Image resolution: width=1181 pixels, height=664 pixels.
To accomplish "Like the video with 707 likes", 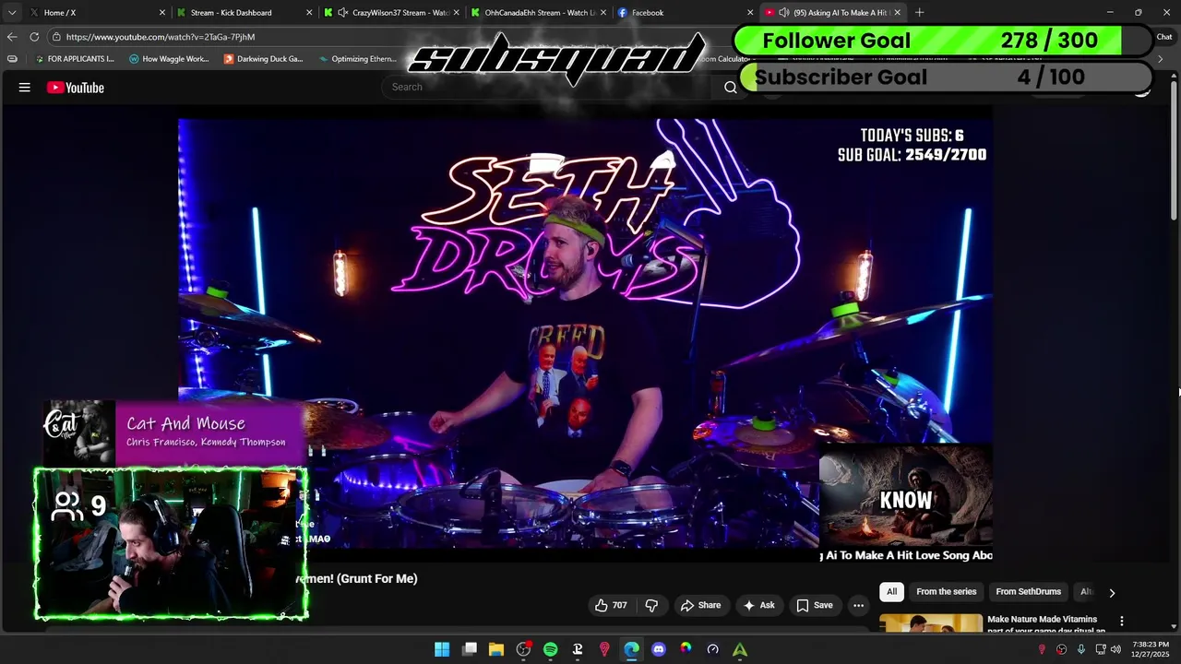I will tap(611, 605).
